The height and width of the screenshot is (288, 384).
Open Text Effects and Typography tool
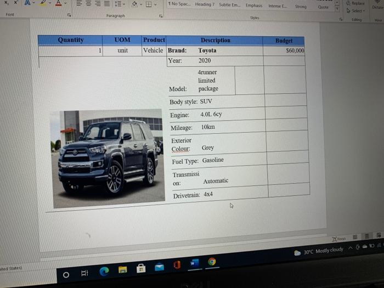click(27, 3)
